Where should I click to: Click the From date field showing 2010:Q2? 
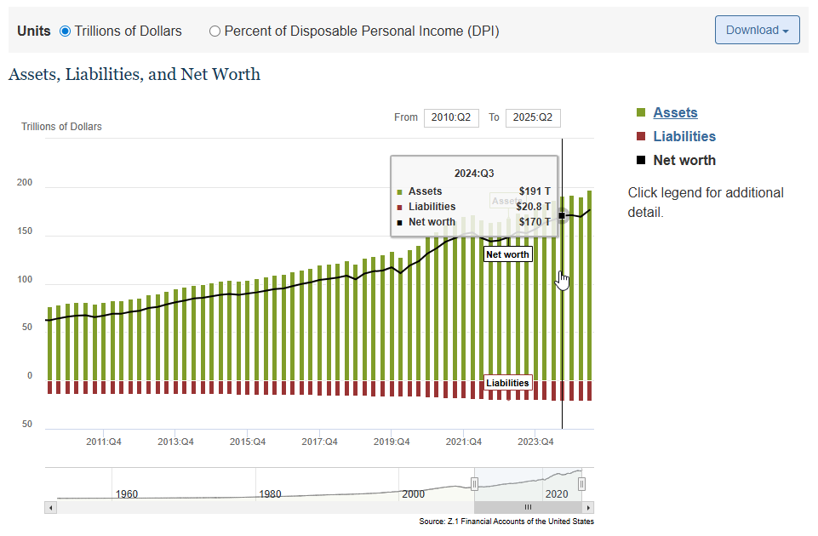pos(451,117)
